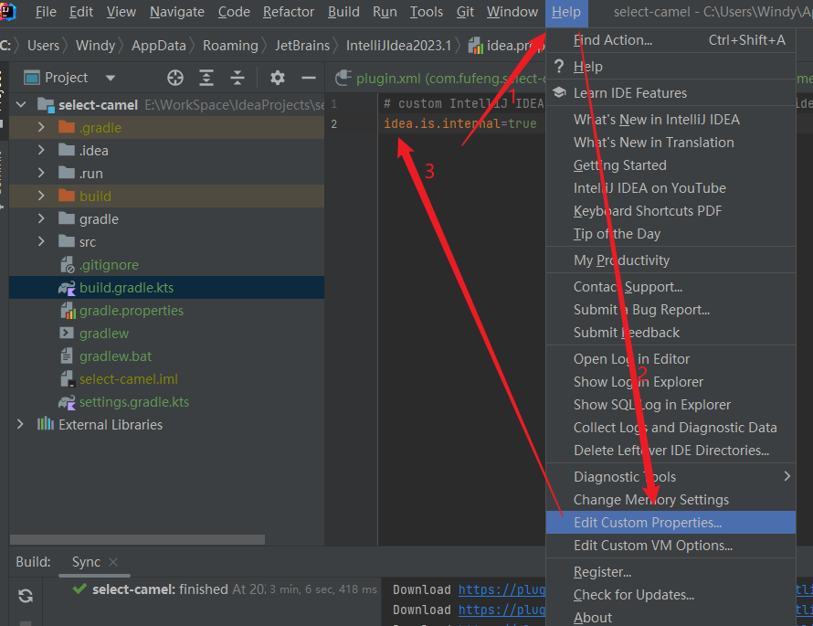Click Collapse All icon in Project panel
The image size is (813, 626).
238,78
